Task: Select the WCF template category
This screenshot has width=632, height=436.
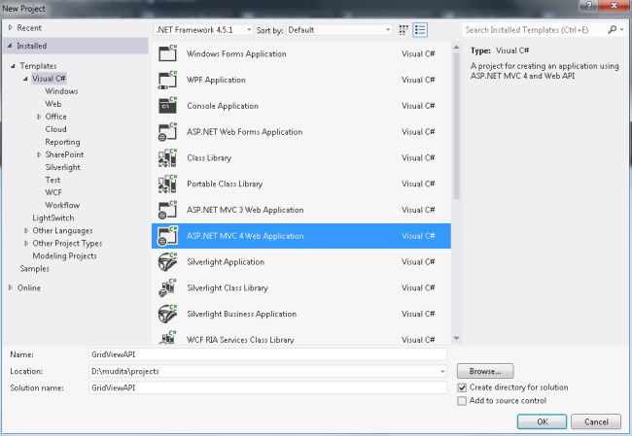Action: (x=53, y=192)
